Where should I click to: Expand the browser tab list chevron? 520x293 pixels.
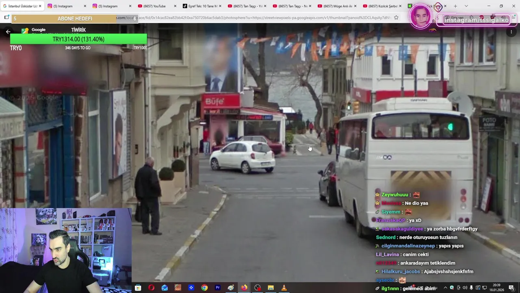coord(466,6)
